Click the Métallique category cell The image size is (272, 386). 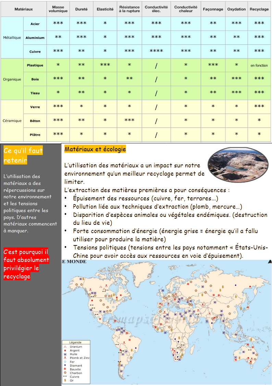pos(12,38)
